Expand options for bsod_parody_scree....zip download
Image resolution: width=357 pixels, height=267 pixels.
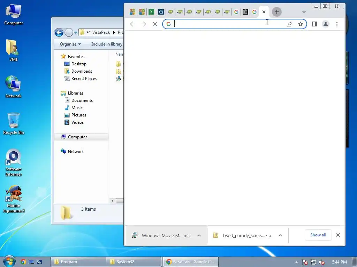280,235
